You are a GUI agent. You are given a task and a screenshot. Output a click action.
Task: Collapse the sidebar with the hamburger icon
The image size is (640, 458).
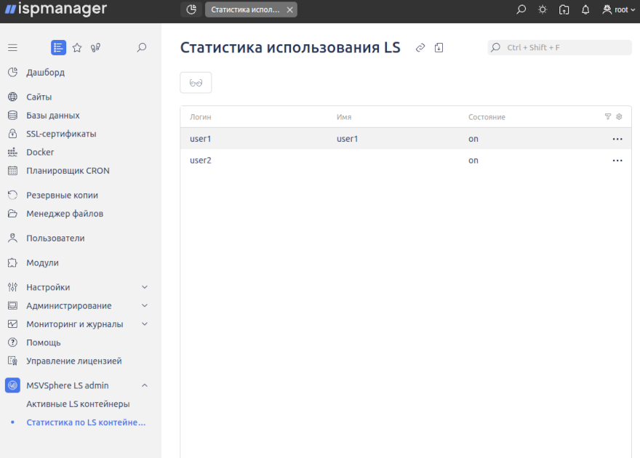[12, 47]
